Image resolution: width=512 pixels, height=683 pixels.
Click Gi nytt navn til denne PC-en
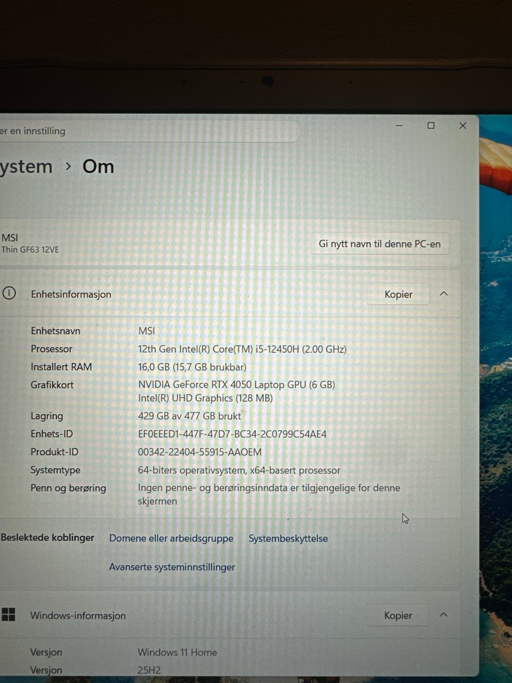[380, 244]
